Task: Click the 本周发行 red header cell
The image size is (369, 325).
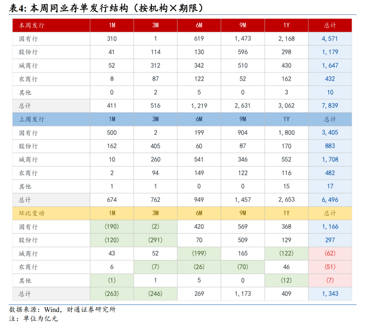Action: pyautogui.click(x=51, y=25)
